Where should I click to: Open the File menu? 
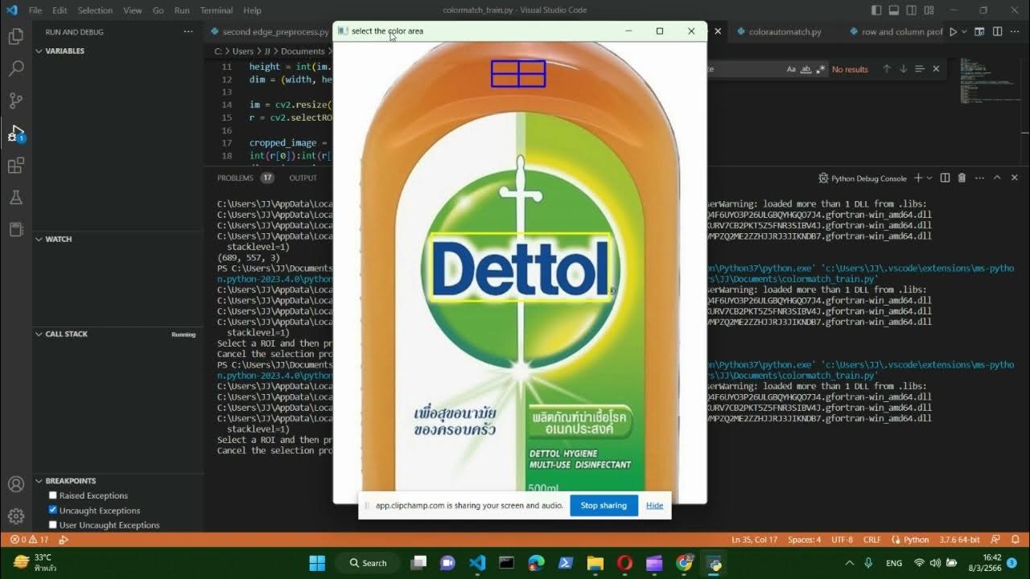coord(35,10)
